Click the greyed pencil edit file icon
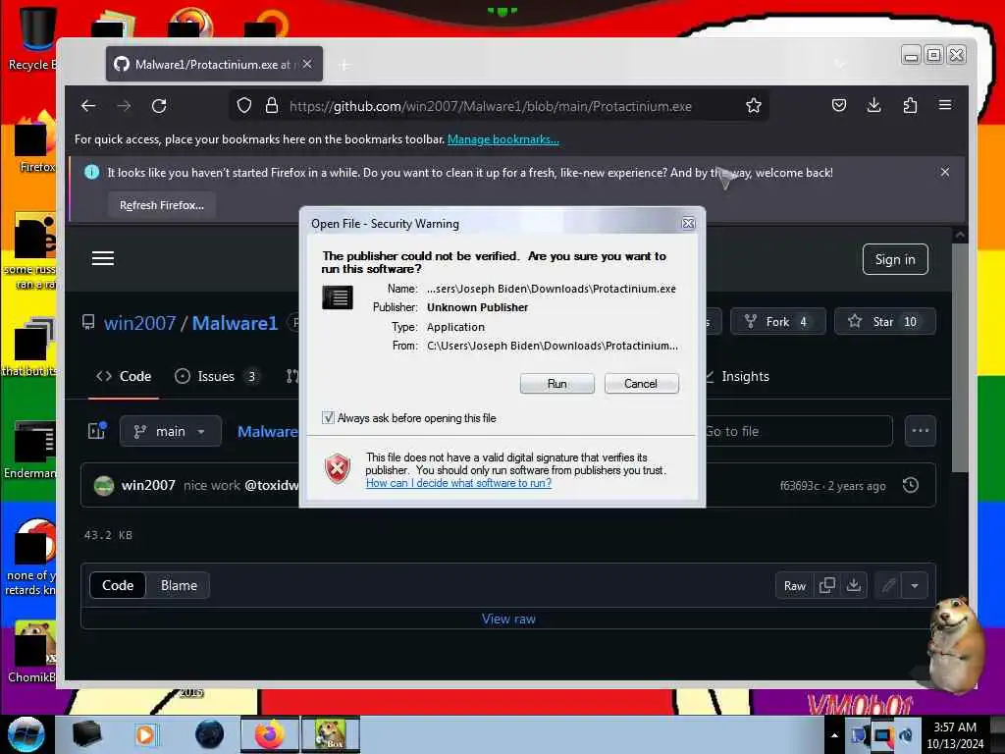 pos(888,585)
